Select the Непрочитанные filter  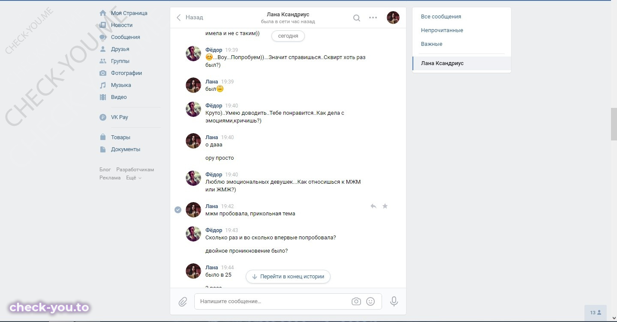tap(462, 30)
